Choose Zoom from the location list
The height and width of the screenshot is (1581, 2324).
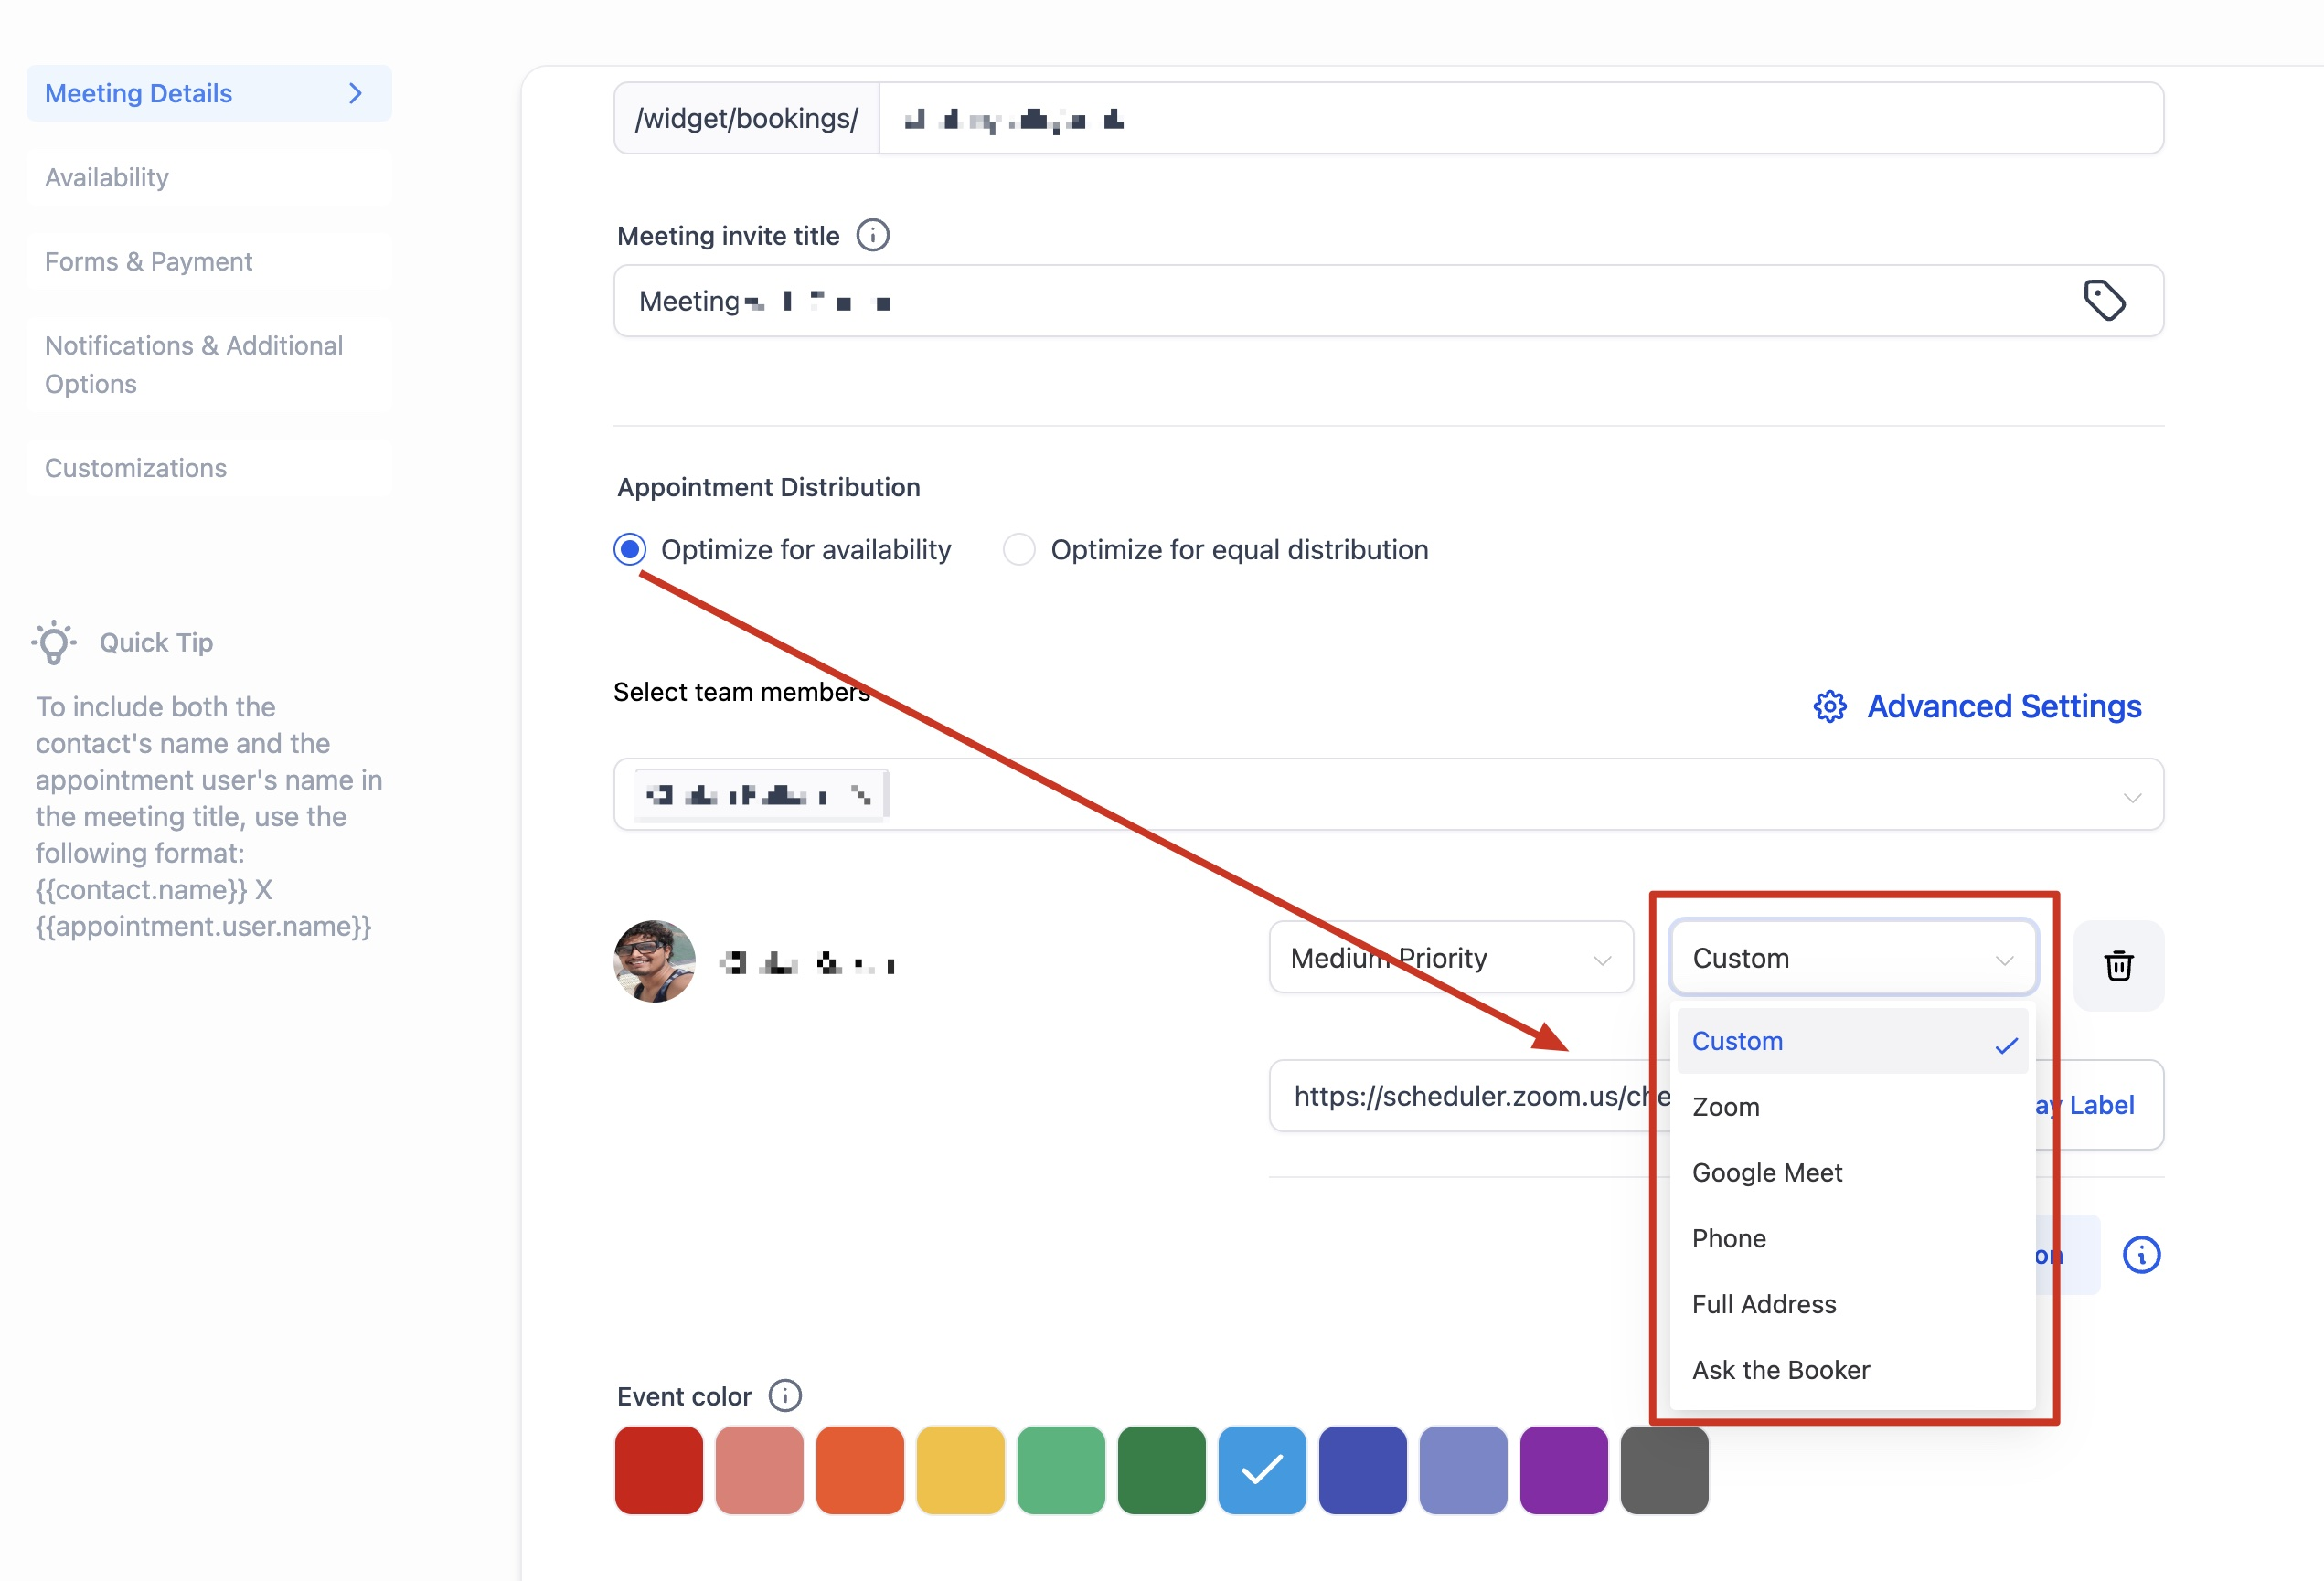click(x=1726, y=1107)
